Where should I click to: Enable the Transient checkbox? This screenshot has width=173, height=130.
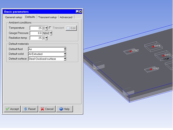[50, 28]
